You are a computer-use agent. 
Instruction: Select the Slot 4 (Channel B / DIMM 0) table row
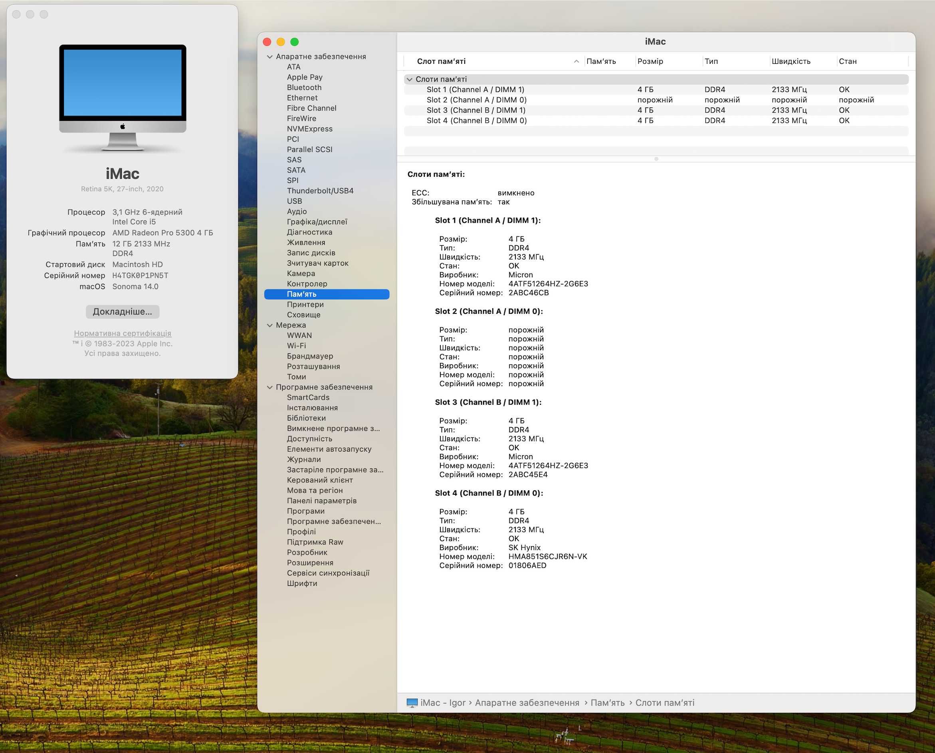point(656,121)
